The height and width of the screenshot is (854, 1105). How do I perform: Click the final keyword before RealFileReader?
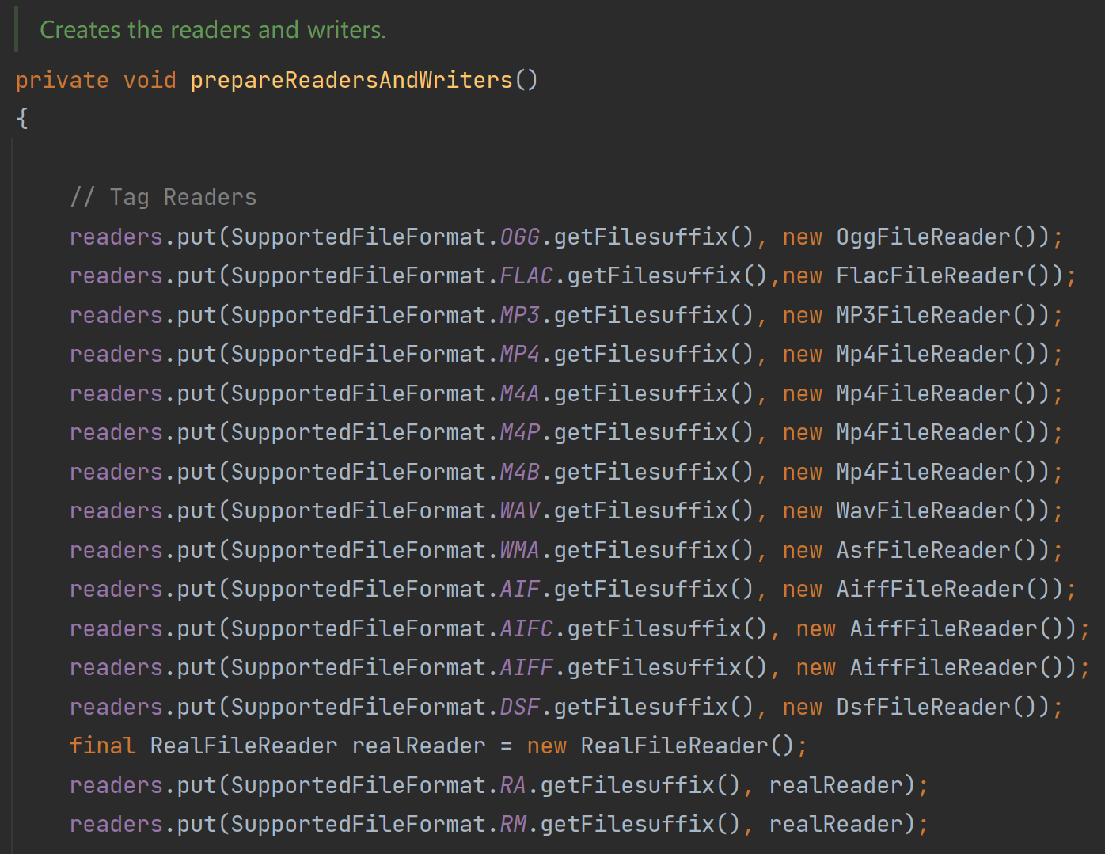101,745
